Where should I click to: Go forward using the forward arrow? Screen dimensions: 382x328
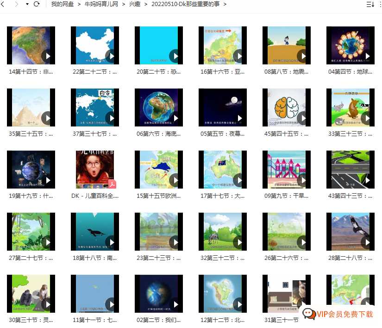(17, 4)
